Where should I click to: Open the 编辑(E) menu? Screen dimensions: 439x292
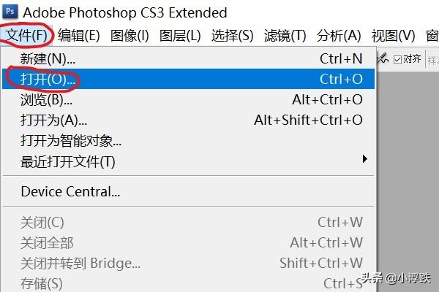click(x=79, y=36)
